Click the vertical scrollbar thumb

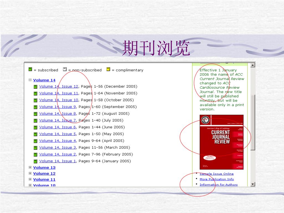pyautogui.click(x=253, y=122)
